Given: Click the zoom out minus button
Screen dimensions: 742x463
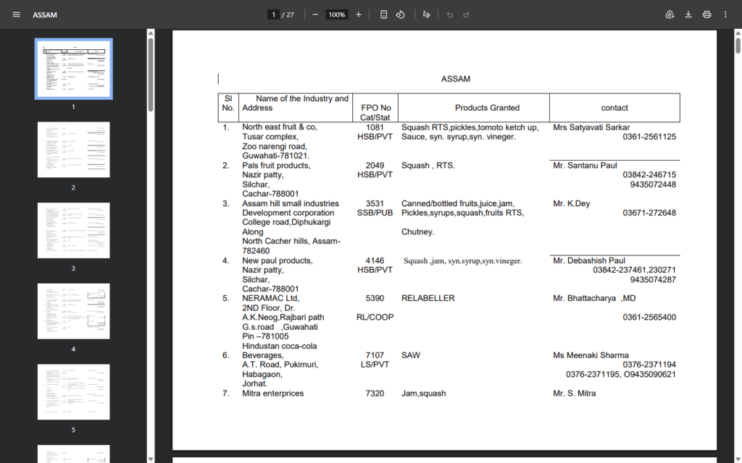Looking at the screenshot, I should coord(315,14).
